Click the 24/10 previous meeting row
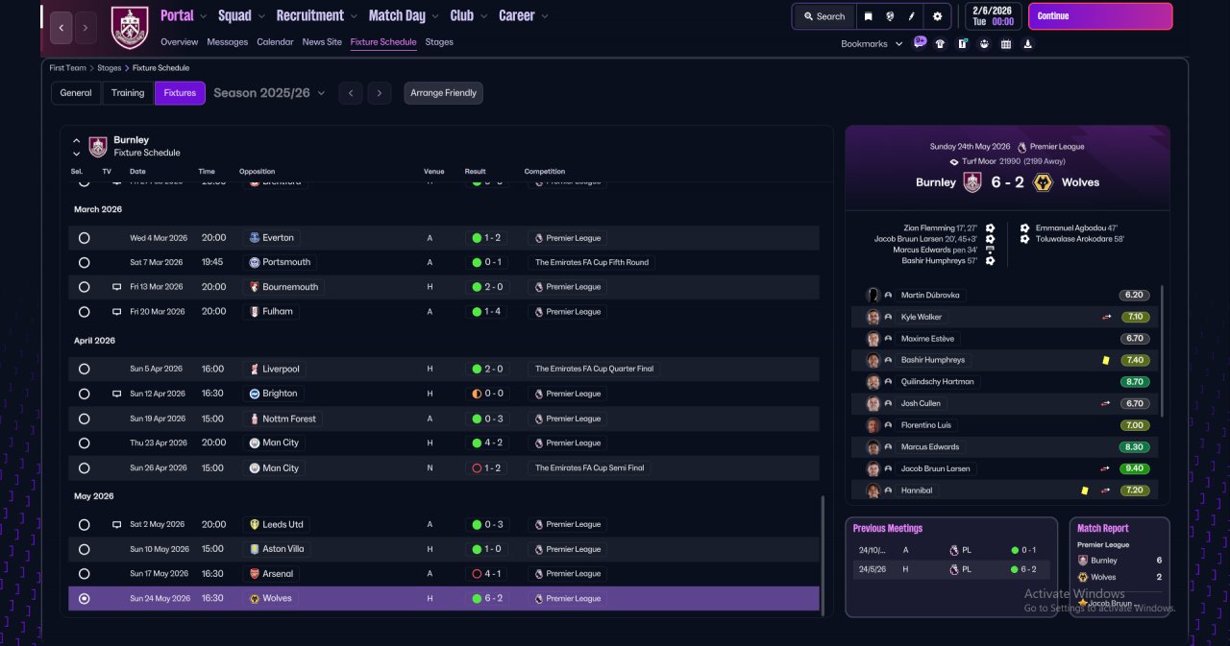Screen dimensions: 1230x646 pos(949,550)
